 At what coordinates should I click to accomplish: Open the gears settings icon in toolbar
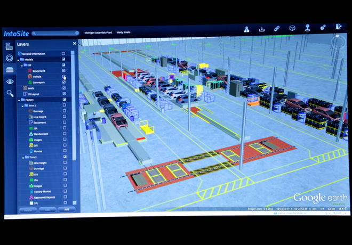click(323, 27)
